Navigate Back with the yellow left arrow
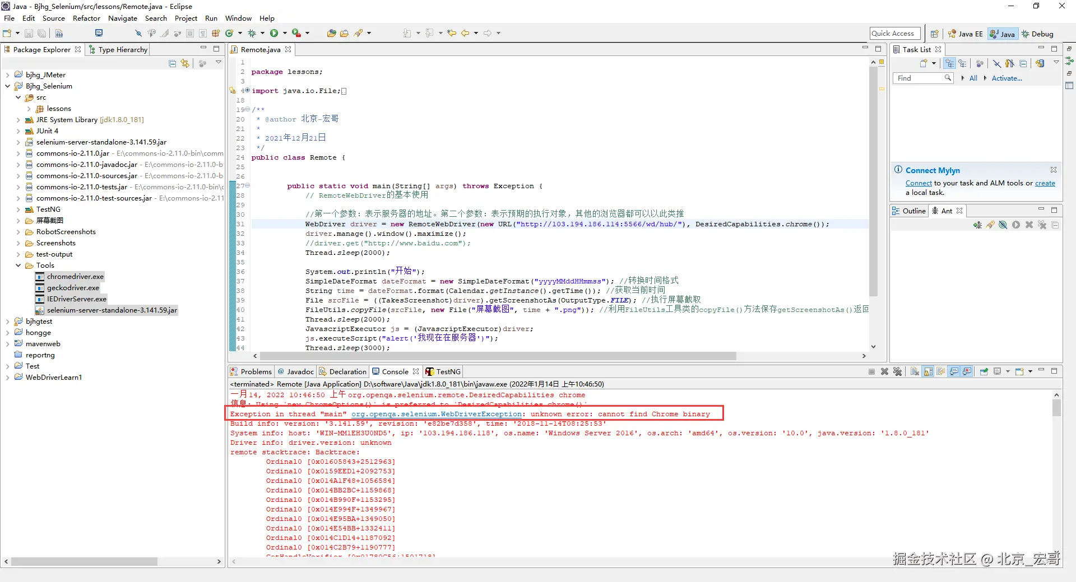The height and width of the screenshot is (582, 1076). coord(465,34)
